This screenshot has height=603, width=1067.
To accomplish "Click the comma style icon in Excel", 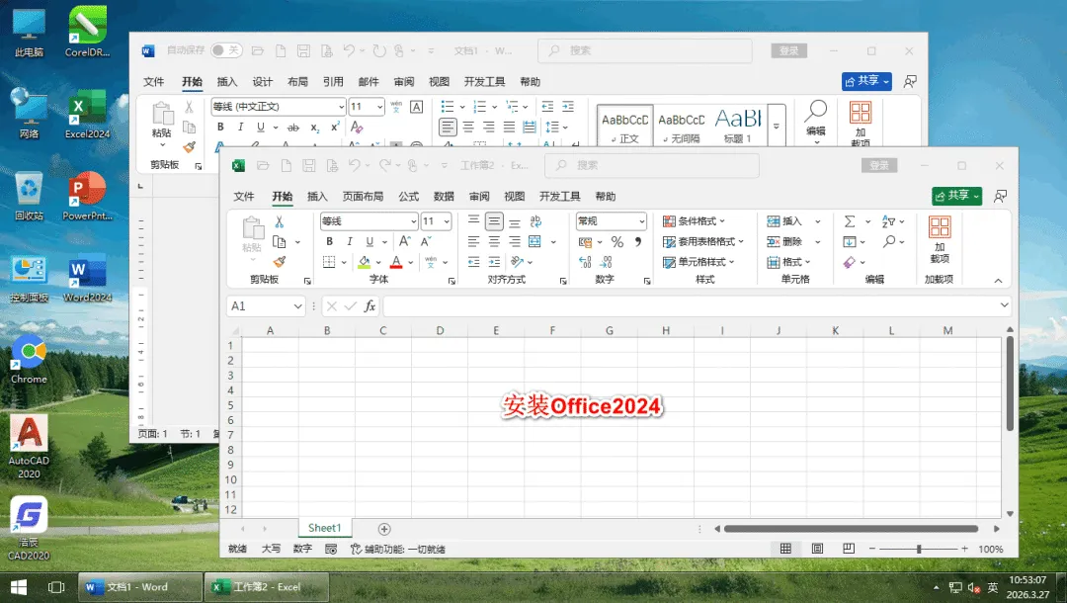I will tap(637, 241).
